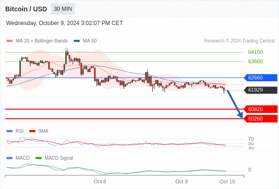Select the 60260 red target label
Image resolution: width=279 pixels, height=189 pixels.
tap(261, 119)
